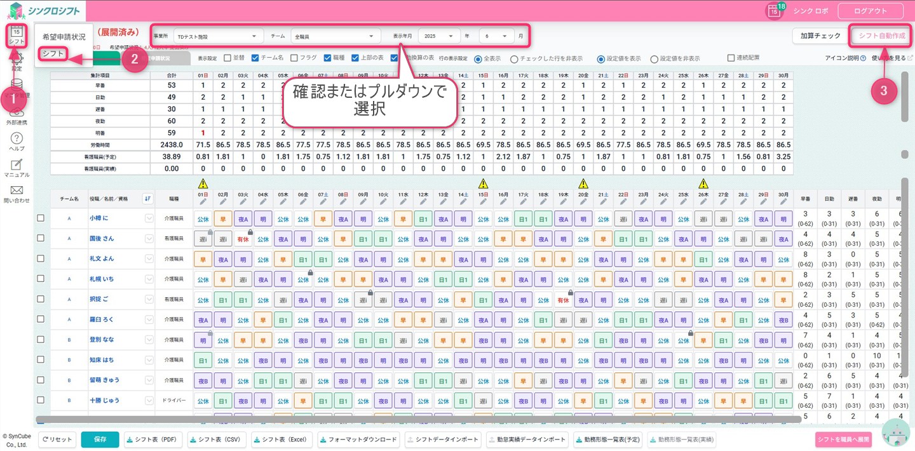This screenshot has width=915, height=451.
Task: Click the pencil edit icon under 10火
Action: coord(384,202)
